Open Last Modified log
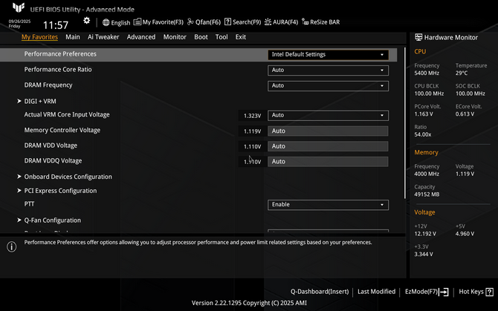This screenshot has width=498, height=311. click(x=376, y=292)
